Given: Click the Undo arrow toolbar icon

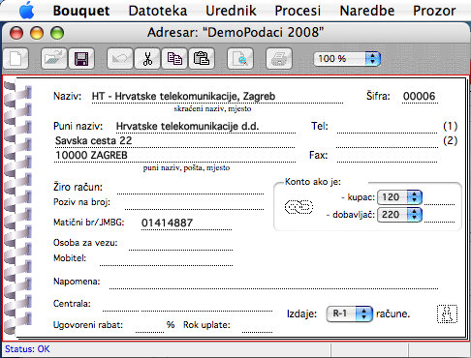Looking at the screenshot, I should [x=119, y=59].
